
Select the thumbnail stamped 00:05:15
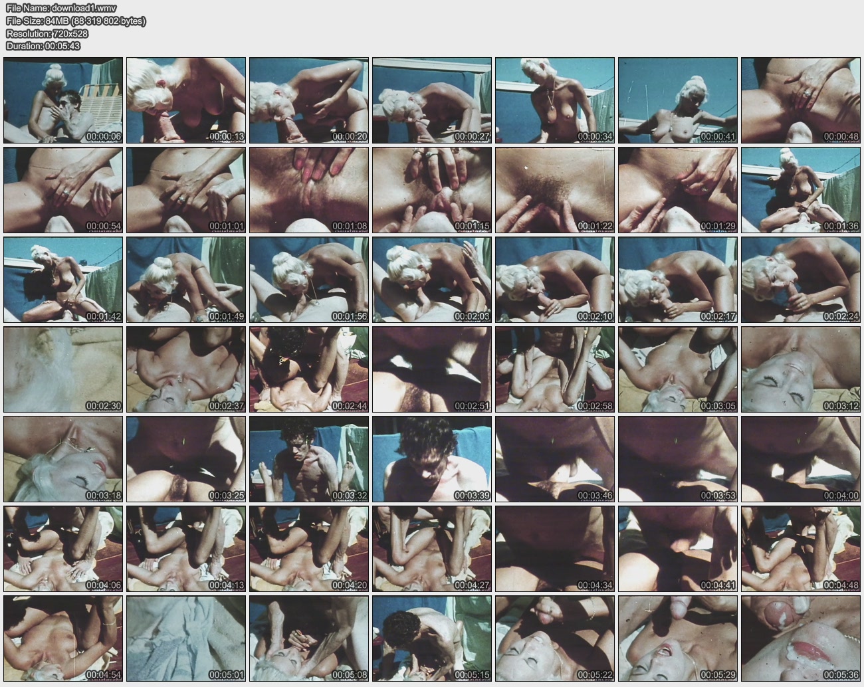[432, 638]
